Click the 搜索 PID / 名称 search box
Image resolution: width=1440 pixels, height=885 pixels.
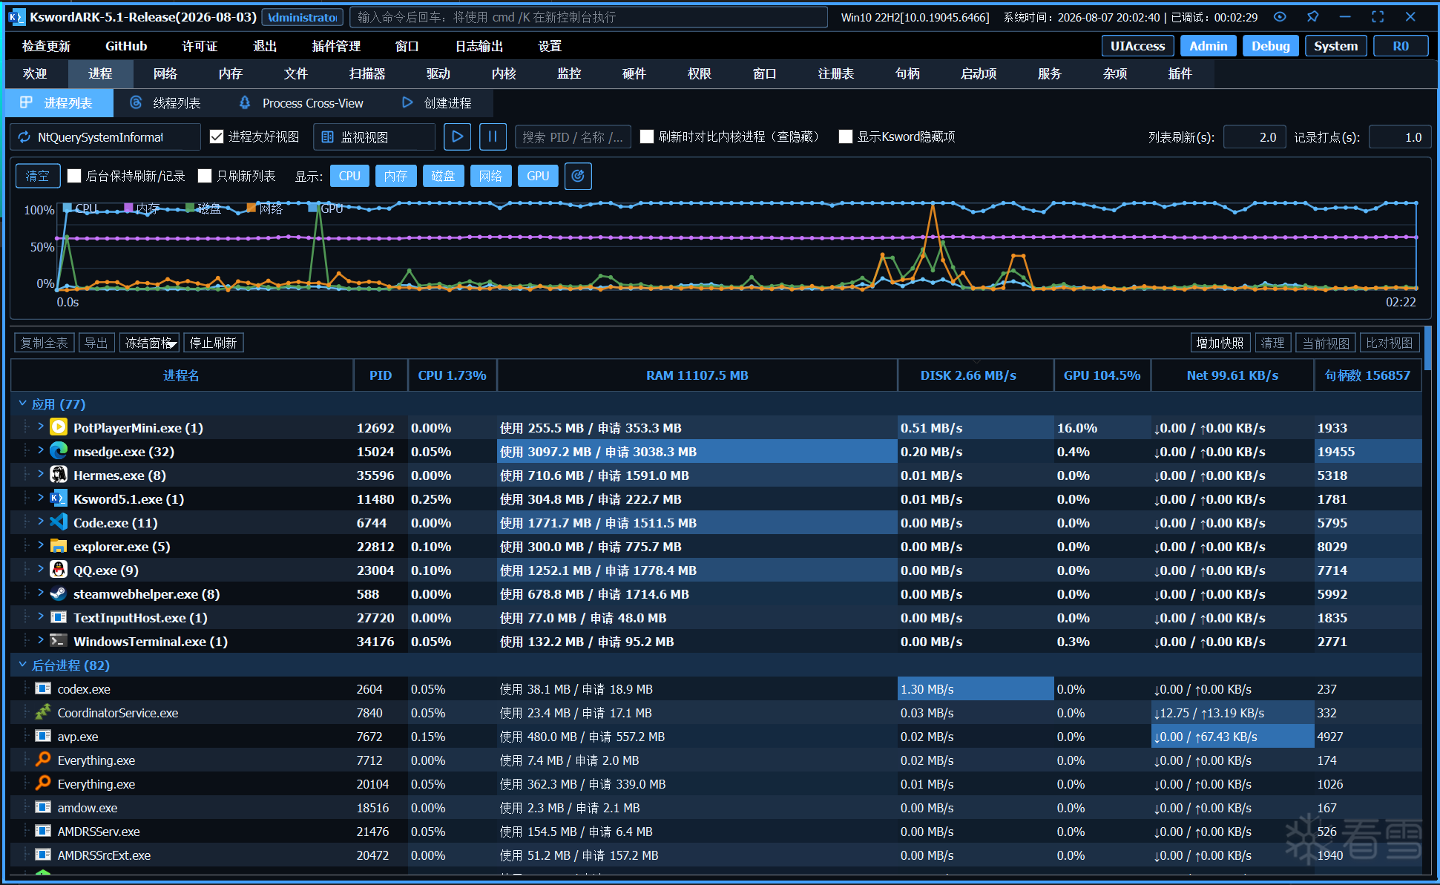[573, 136]
